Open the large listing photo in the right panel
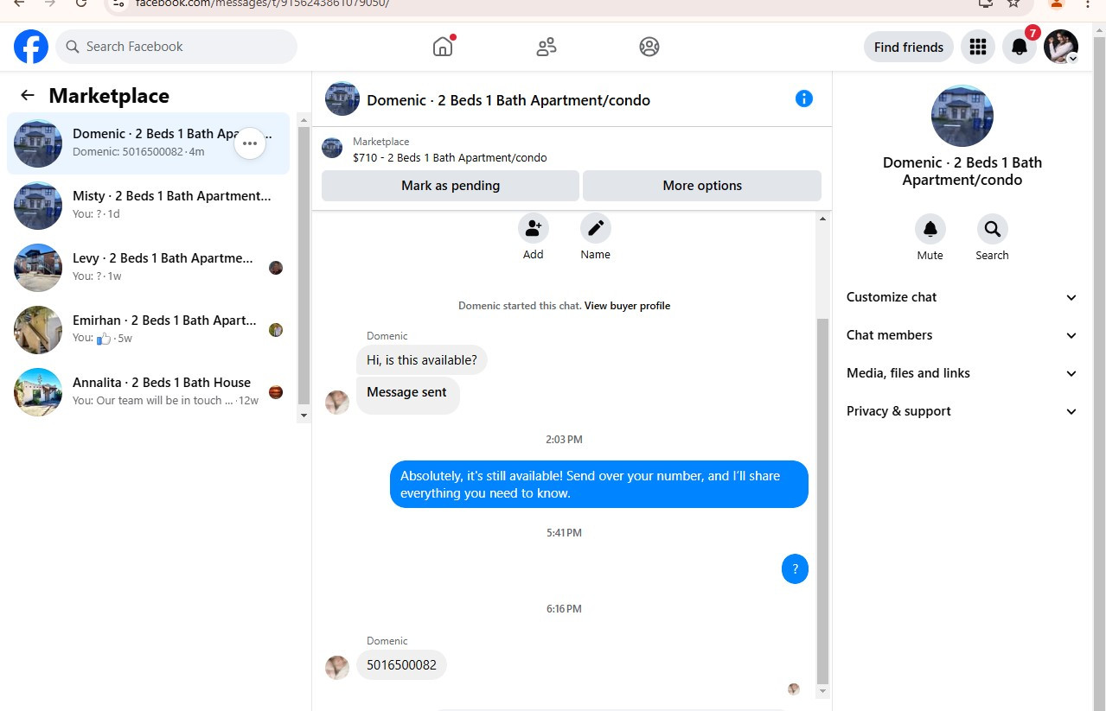This screenshot has height=711, width=1106. [962, 116]
